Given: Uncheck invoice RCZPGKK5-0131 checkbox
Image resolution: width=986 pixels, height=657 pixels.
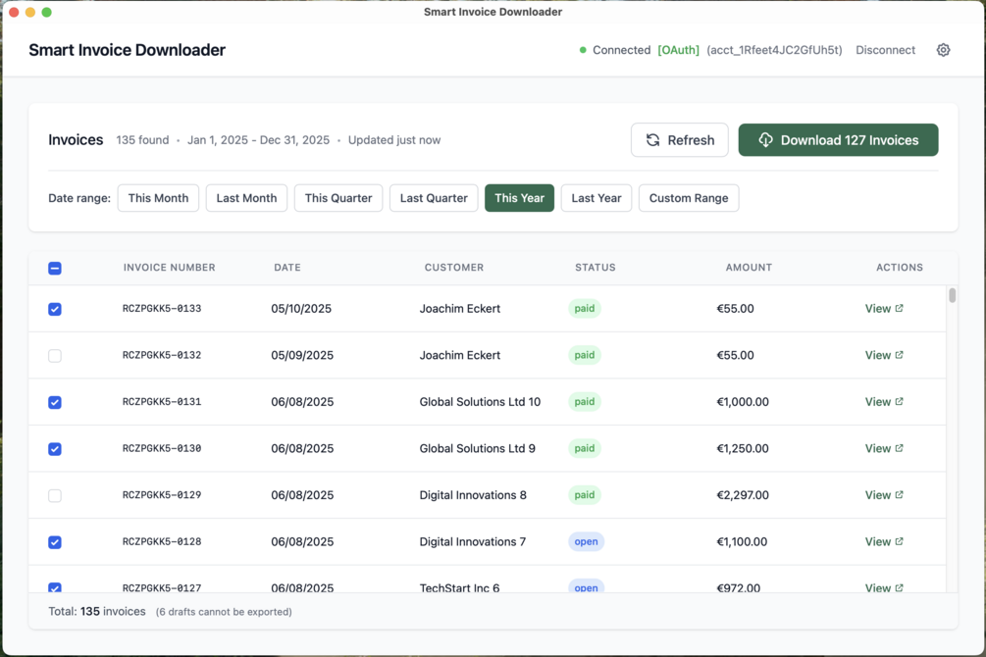Looking at the screenshot, I should (55, 402).
